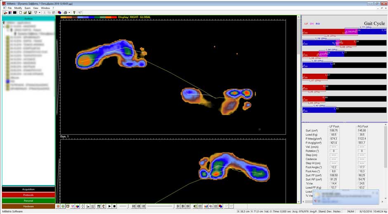Open the Modify menu
The image size is (388, 214).
point(18,8)
